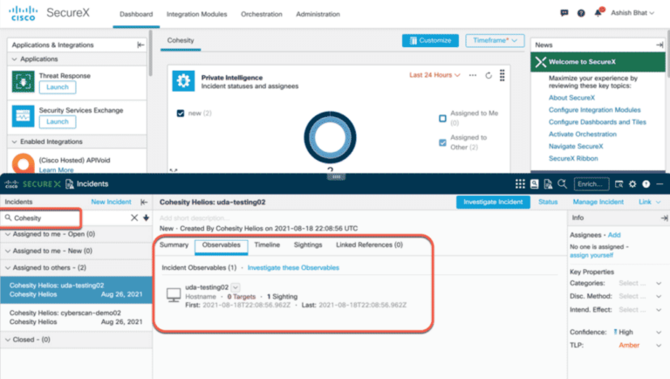670x379 pixels.
Task: Refresh the Private Intelligence tile
Action: tap(489, 76)
